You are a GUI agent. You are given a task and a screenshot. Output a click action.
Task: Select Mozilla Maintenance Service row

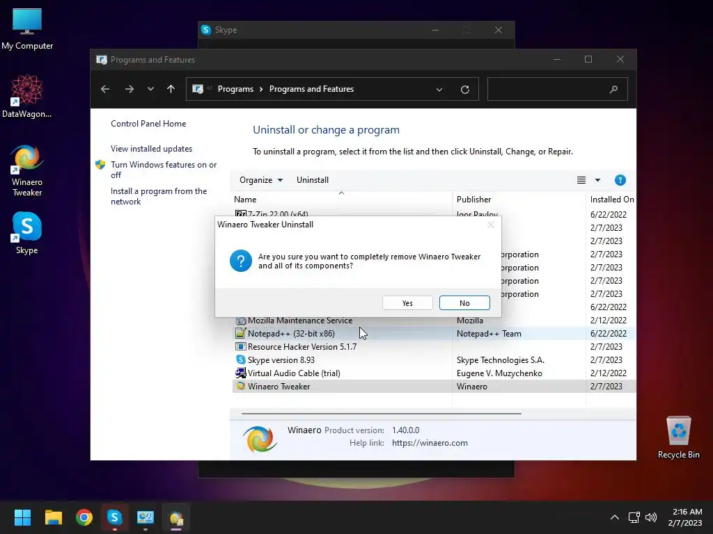434,320
